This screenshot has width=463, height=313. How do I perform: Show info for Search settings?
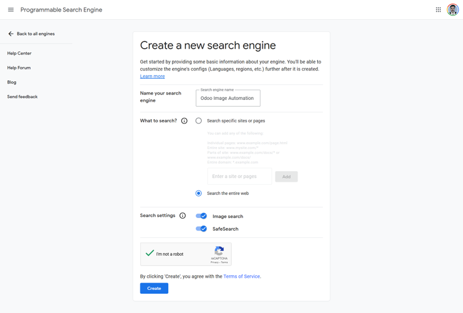click(x=183, y=216)
